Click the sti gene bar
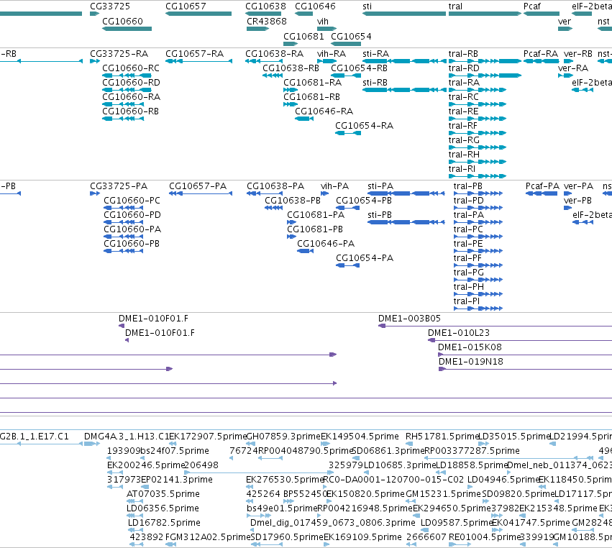The height and width of the screenshot is (548, 612). point(404,14)
